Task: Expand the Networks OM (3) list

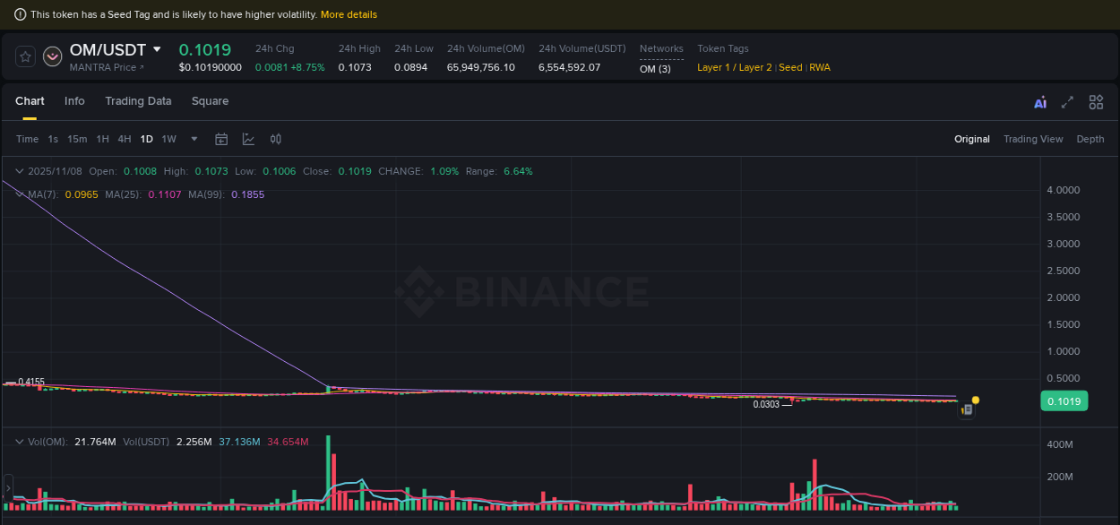Action: 654,67
